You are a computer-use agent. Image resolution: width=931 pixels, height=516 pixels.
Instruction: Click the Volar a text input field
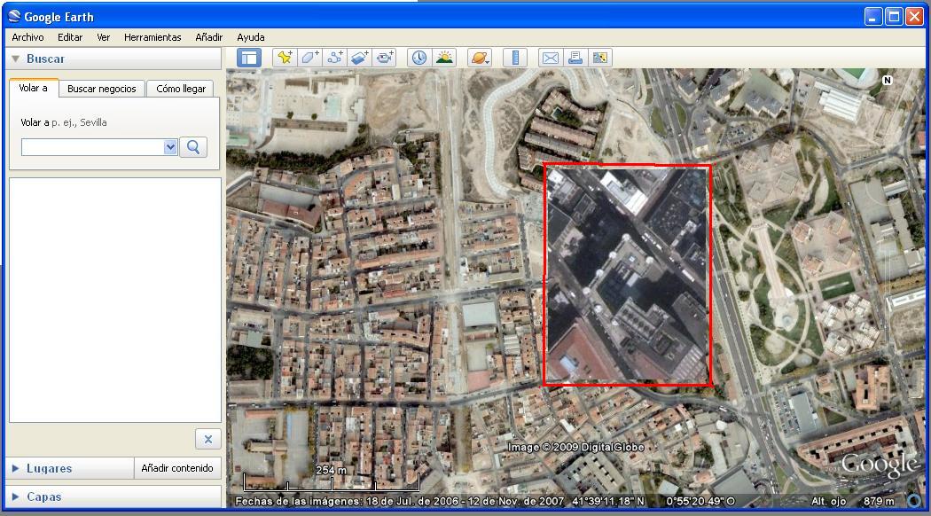[92, 147]
